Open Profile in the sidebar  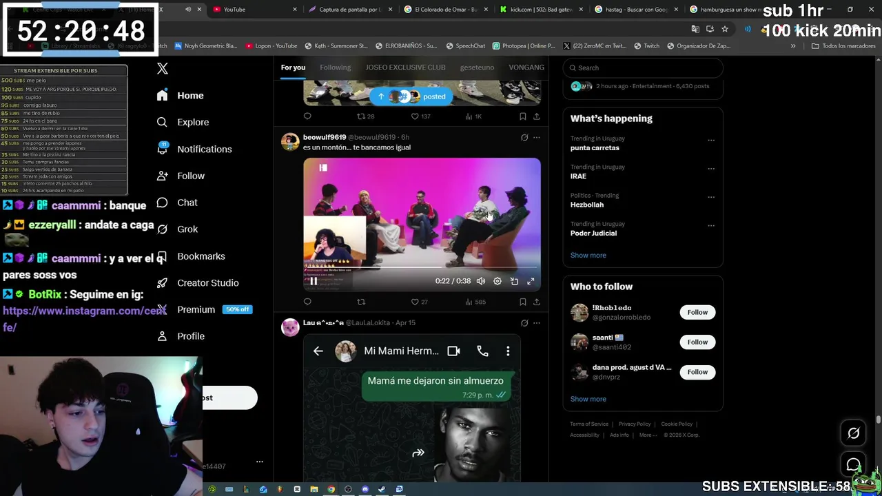tap(181, 336)
